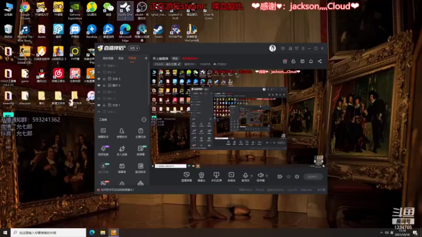The height and width of the screenshot is (237, 422).
Task: Add a 摄像头 camera source
Action: click(x=202, y=177)
